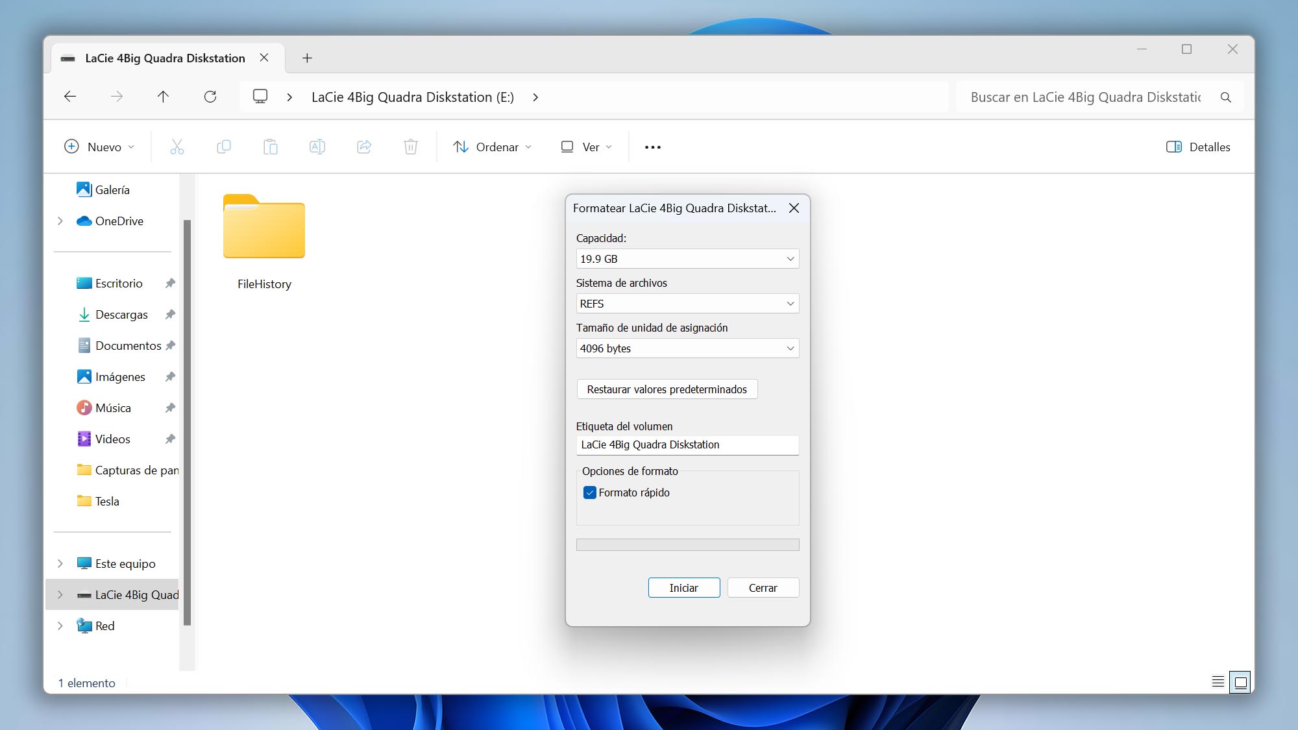Expand the address bar path chevron after E:
This screenshot has width=1298, height=730.
(535, 97)
